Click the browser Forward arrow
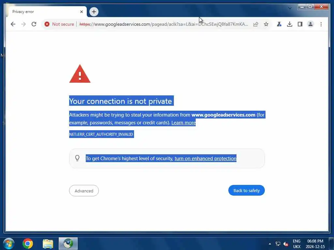The width and height of the screenshot is (334, 250). pyautogui.click(x=23, y=24)
